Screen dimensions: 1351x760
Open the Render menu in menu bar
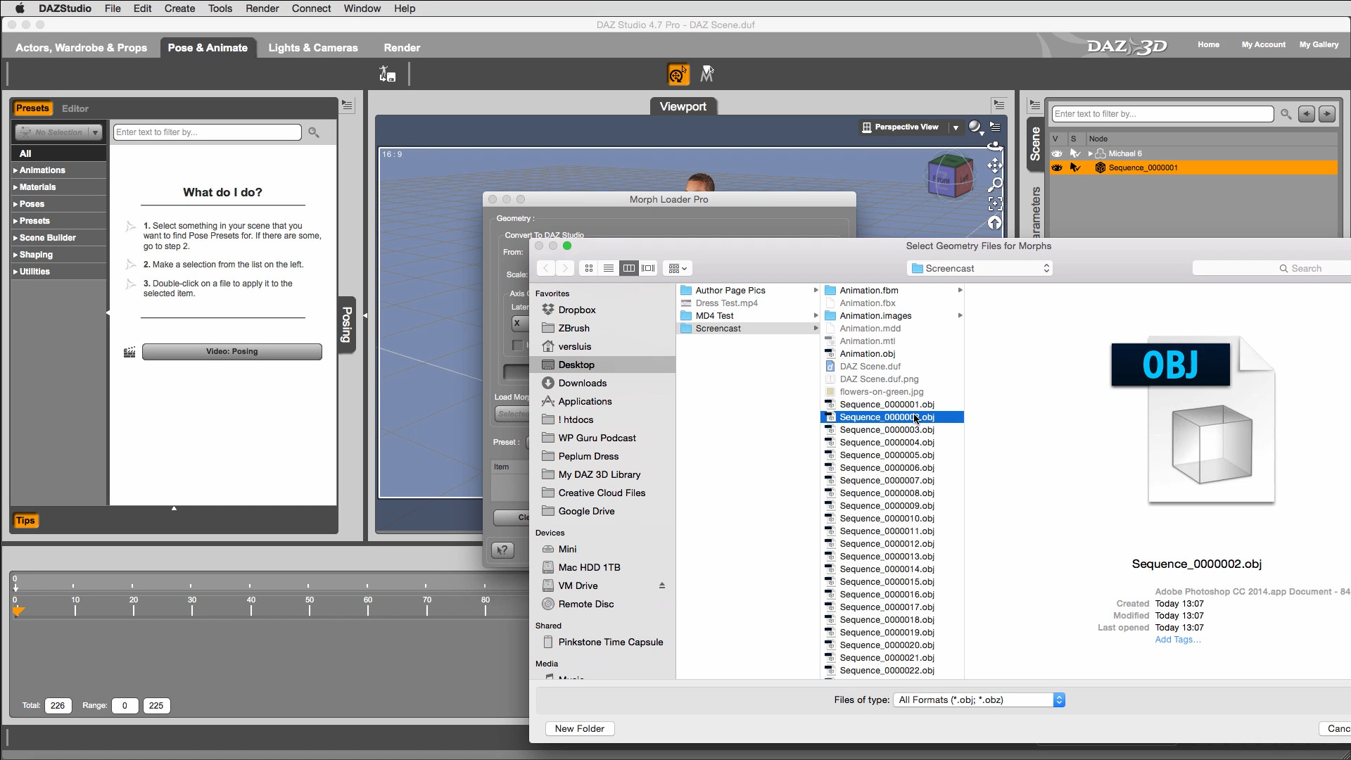(x=262, y=8)
